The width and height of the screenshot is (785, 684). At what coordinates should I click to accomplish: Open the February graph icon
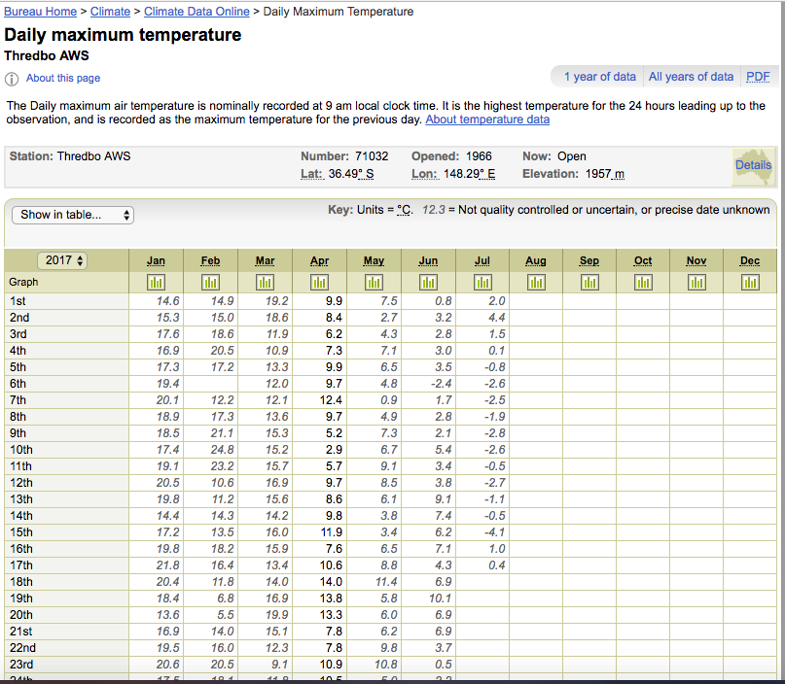tap(210, 282)
